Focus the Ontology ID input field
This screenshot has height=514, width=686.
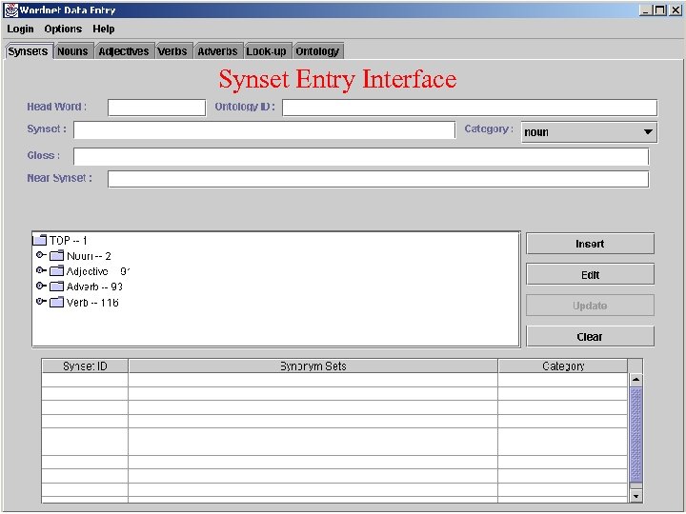470,108
